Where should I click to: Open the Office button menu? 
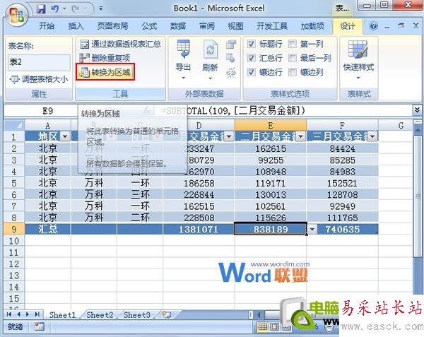17,15
